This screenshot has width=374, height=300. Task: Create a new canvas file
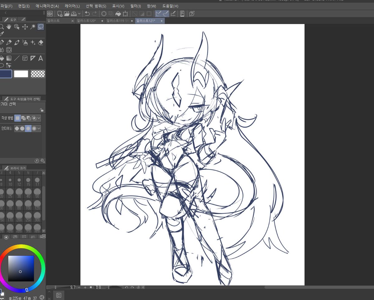(x=60, y=14)
